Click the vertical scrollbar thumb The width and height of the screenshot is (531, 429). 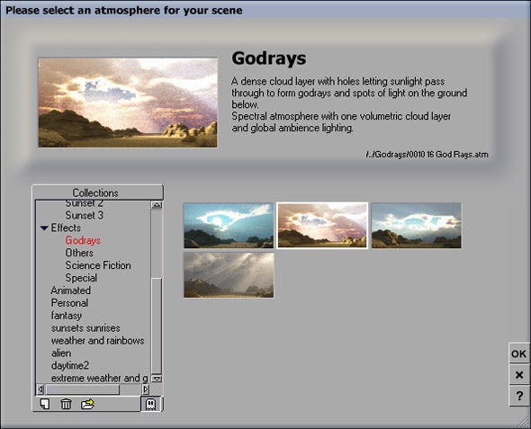pyautogui.click(x=157, y=326)
